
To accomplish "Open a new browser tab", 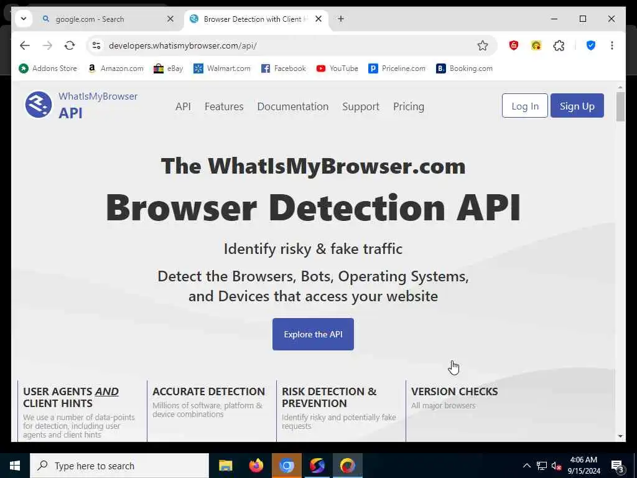I will click(341, 19).
